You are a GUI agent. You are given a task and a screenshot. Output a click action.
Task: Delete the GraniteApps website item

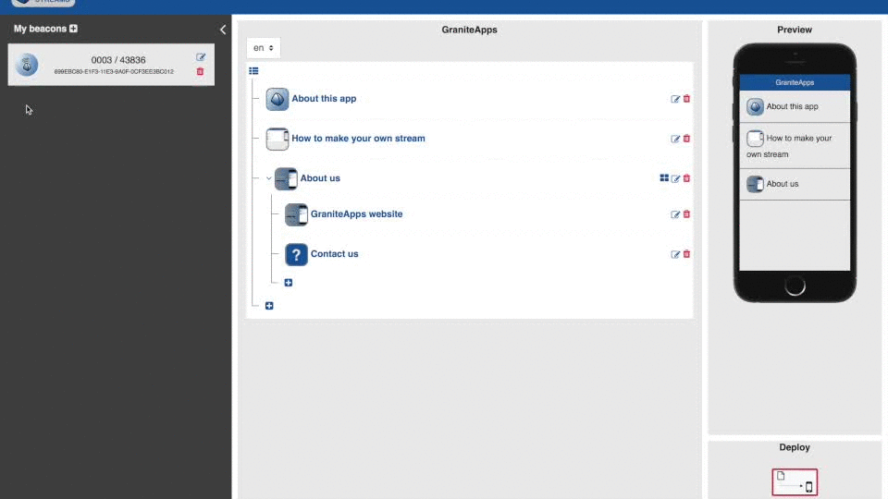[686, 213]
